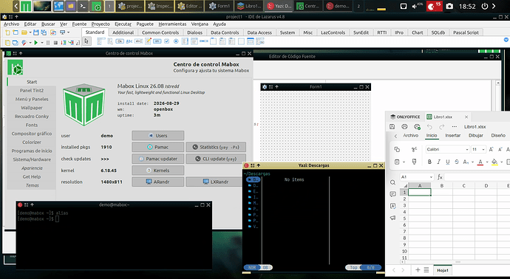This screenshot has height=279, width=510.
Task: Click the Print icon in ONLYOFFICE header
Action: [x=404, y=127]
